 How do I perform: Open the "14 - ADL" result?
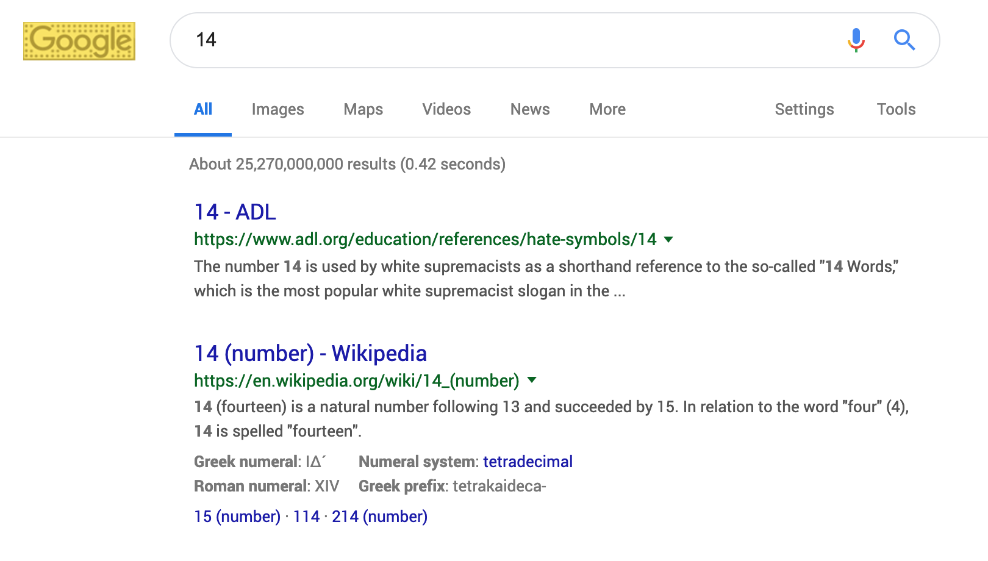click(235, 212)
